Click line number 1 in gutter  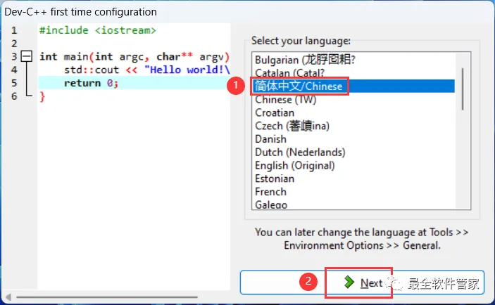[x=14, y=30]
